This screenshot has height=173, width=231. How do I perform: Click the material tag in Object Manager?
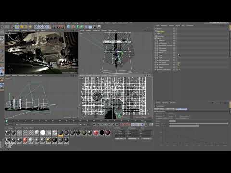coord(179,55)
